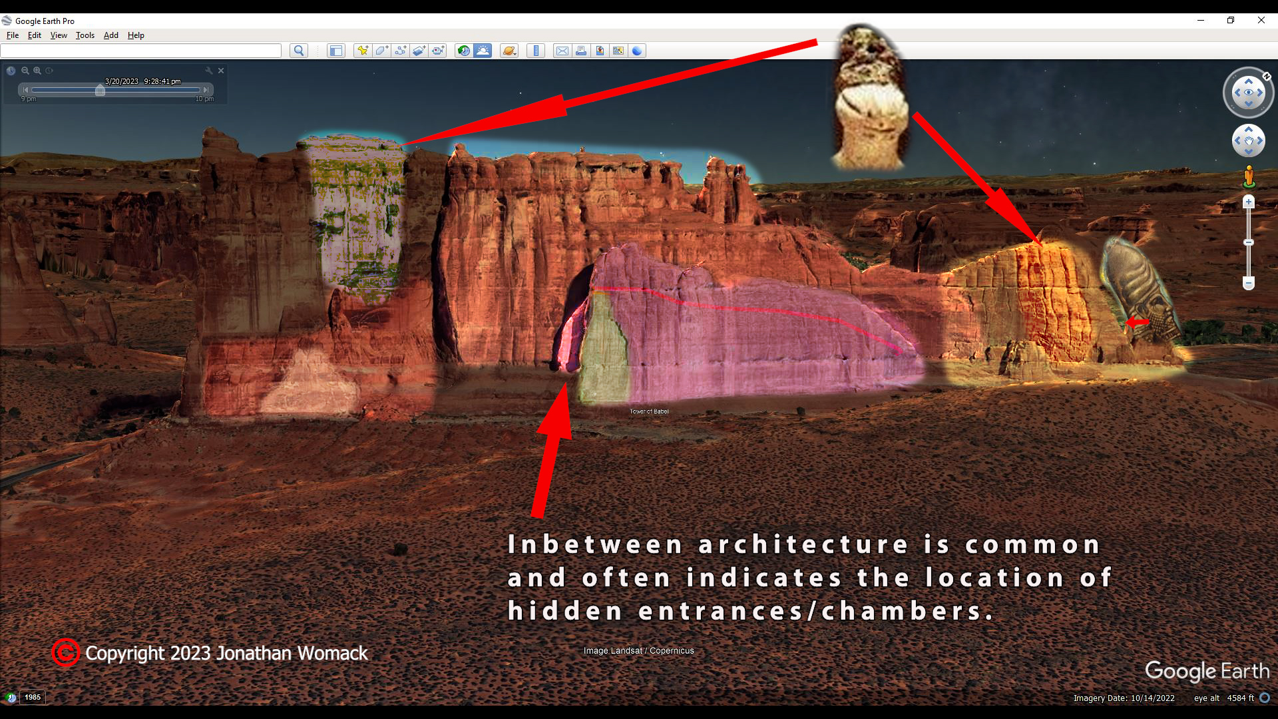Open the Tools menu

85,35
